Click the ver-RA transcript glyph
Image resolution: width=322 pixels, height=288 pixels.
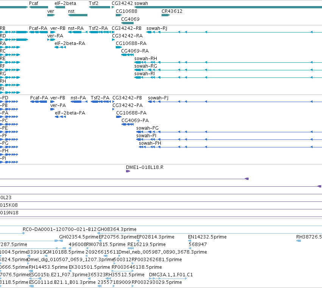[51, 40]
